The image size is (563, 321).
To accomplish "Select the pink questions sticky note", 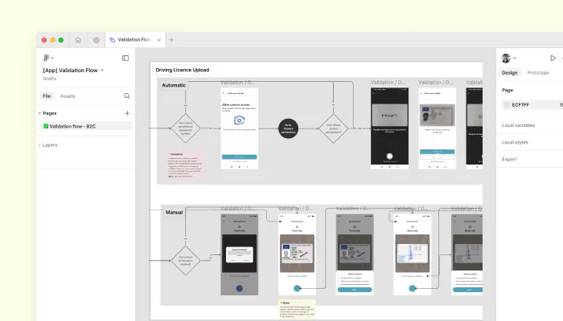I will coord(186,165).
